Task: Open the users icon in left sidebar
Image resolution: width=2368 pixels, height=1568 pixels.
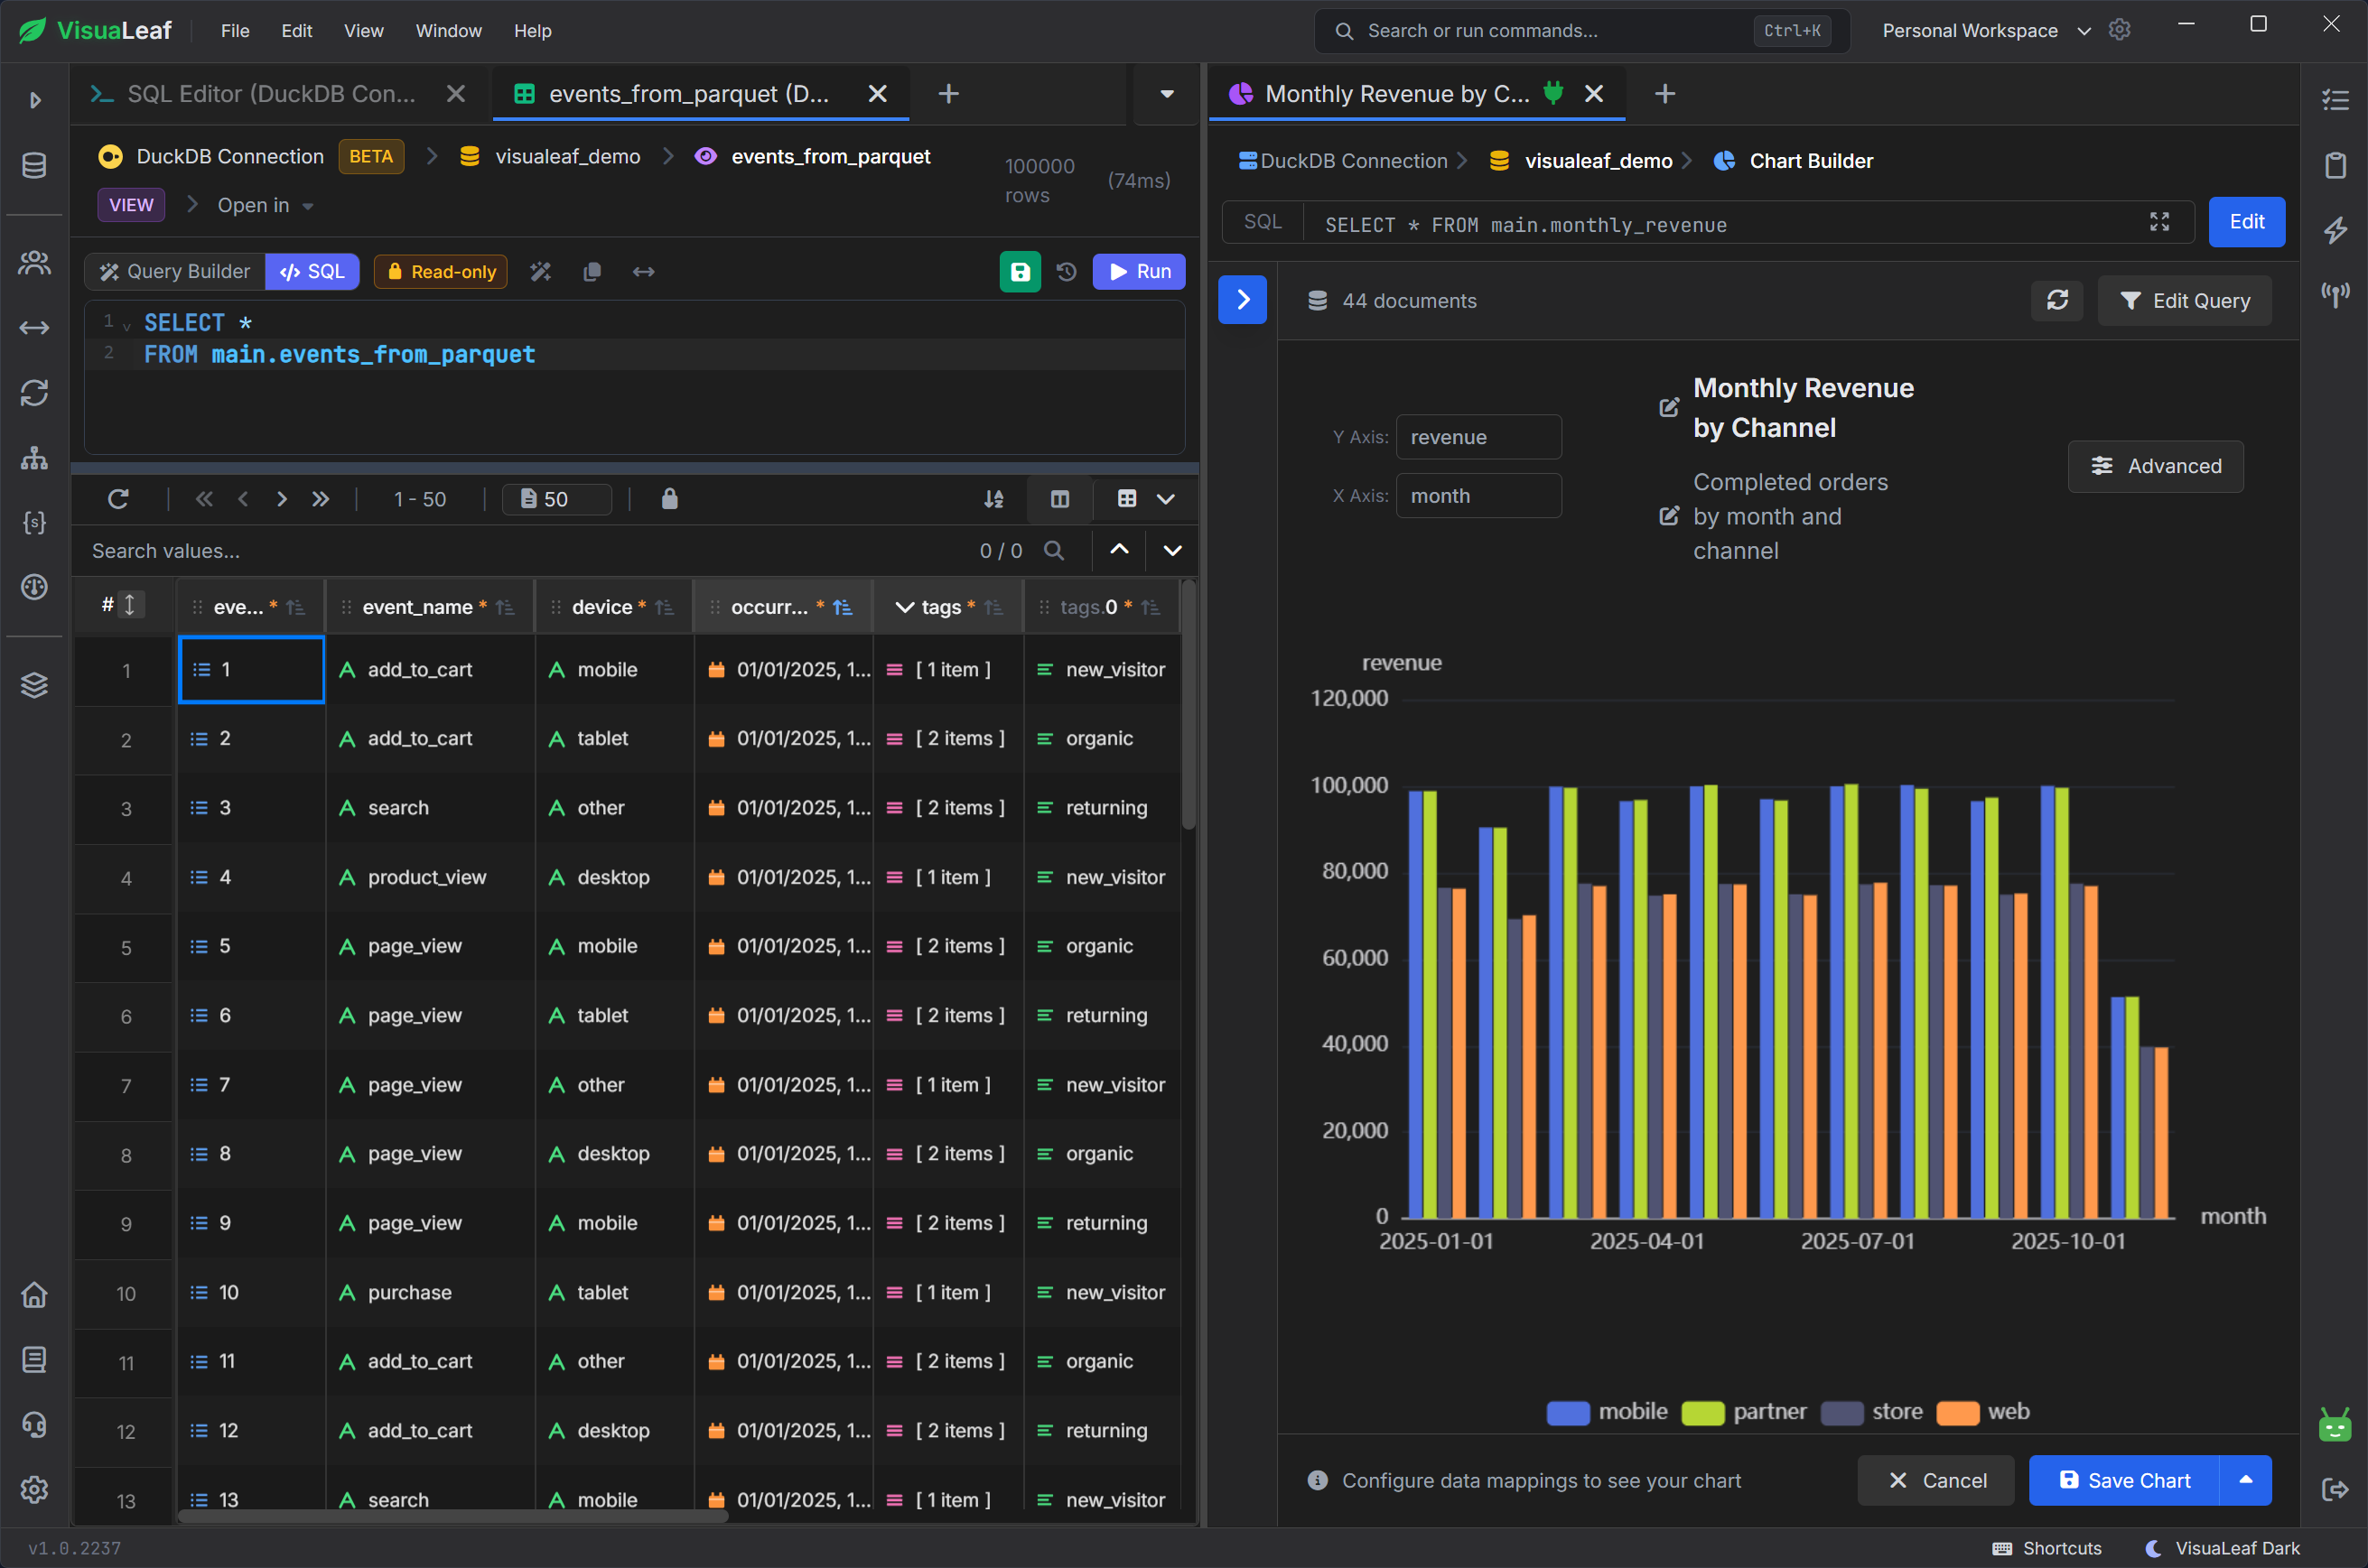Action: 34,263
